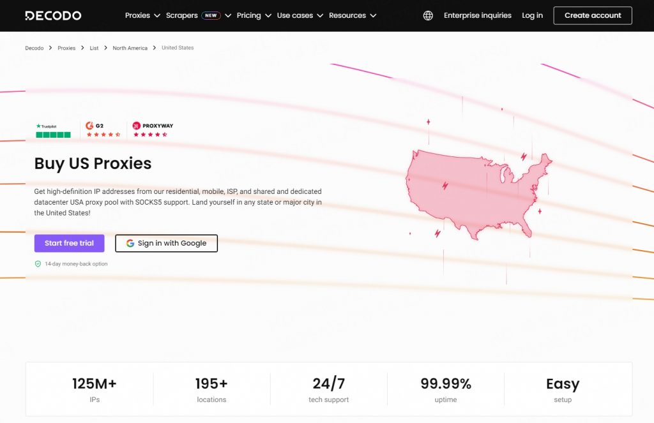Go to North America breadcrumb link
Viewport: 654px width, 423px height.
(130, 48)
